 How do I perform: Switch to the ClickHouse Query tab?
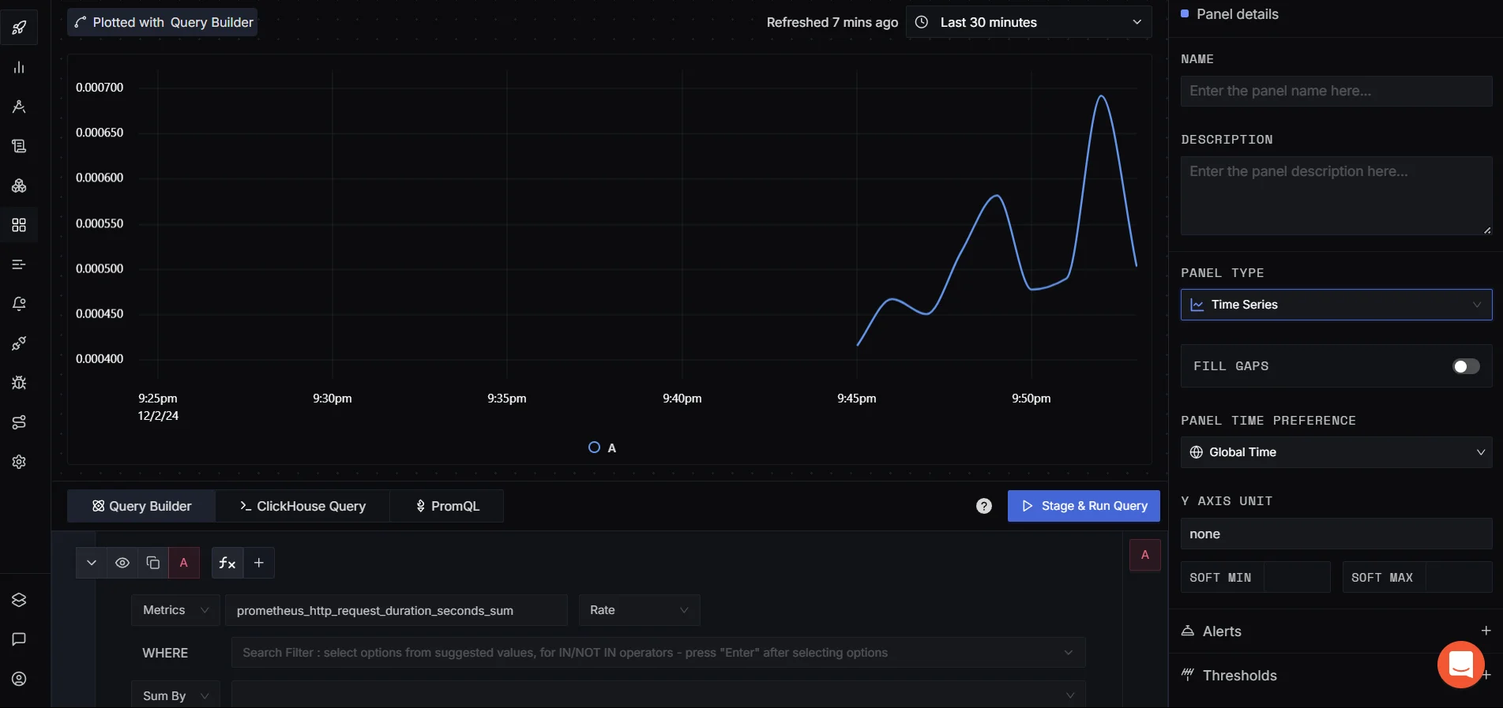pyautogui.click(x=302, y=506)
